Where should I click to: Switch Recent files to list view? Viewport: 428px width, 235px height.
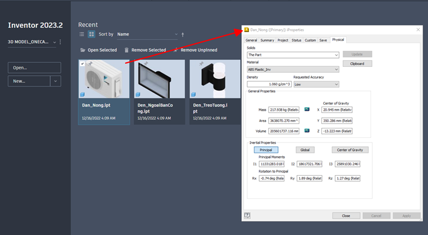tap(82, 34)
